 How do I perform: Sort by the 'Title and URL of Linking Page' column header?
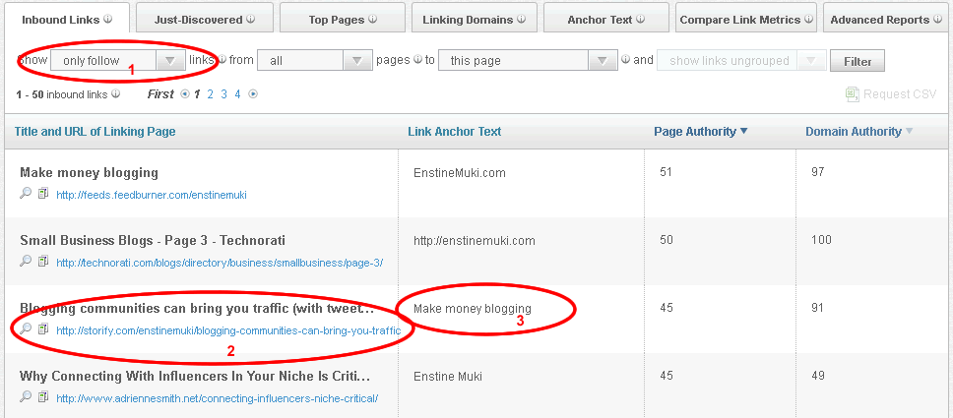(95, 132)
